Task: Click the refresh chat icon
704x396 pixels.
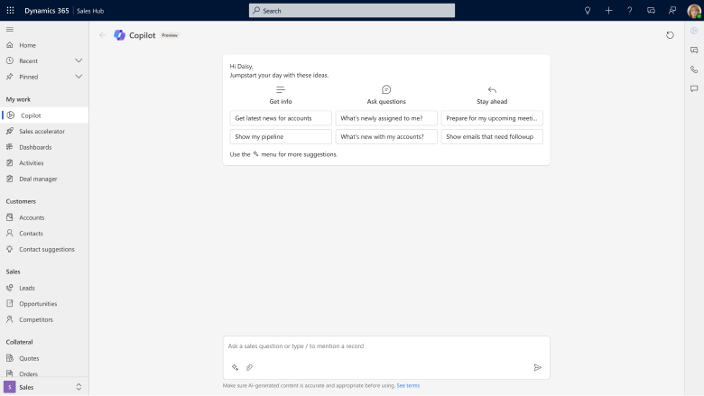Action: 670,35
